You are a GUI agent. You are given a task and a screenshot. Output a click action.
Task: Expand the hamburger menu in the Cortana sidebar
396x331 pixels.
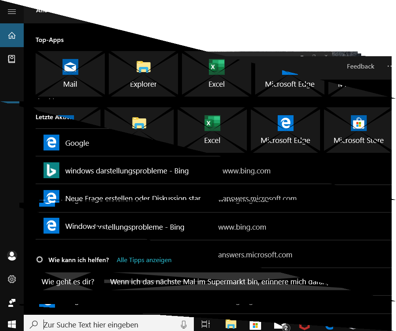coord(12,11)
